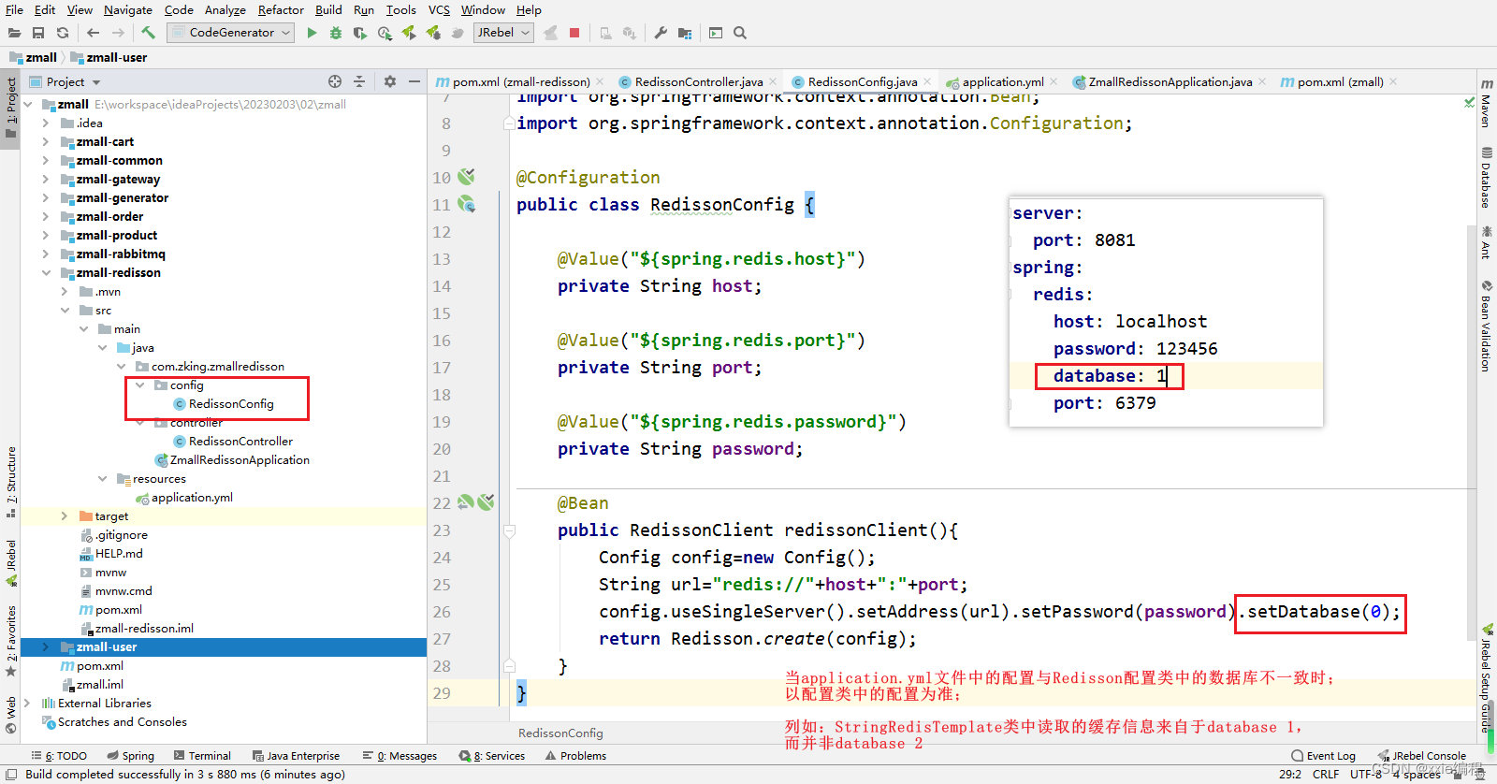Click the Build project hammer icon
Screen dimensions: 1497x784
click(x=149, y=33)
